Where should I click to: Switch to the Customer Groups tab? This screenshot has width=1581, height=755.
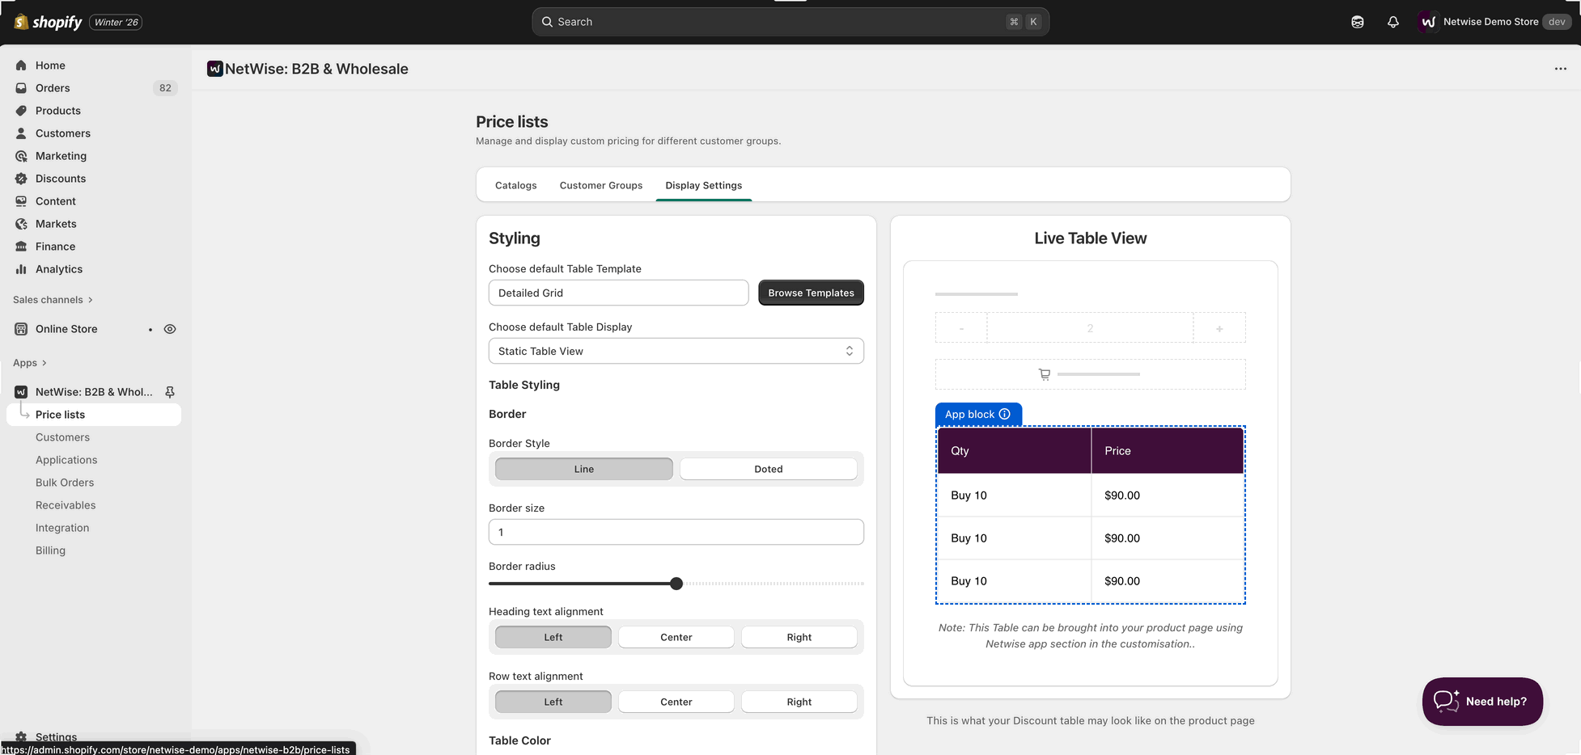click(601, 185)
